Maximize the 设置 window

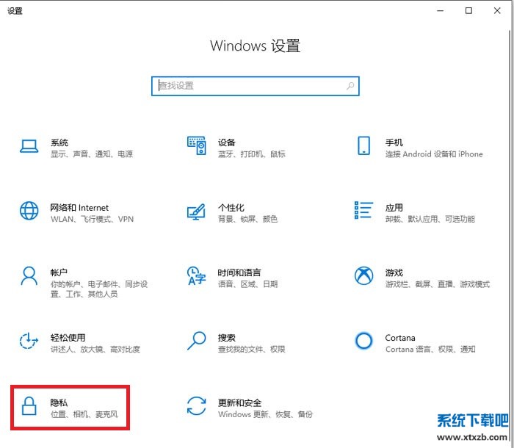point(468,10)
